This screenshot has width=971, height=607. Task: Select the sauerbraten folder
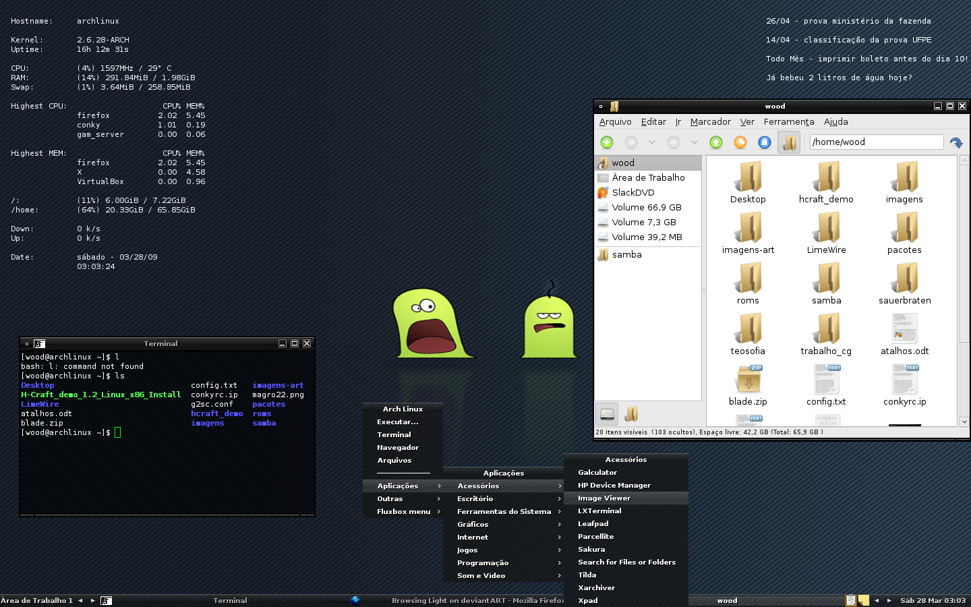(904, 285)
